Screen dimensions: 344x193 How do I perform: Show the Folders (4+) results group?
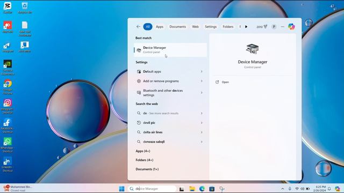[145, 160]
